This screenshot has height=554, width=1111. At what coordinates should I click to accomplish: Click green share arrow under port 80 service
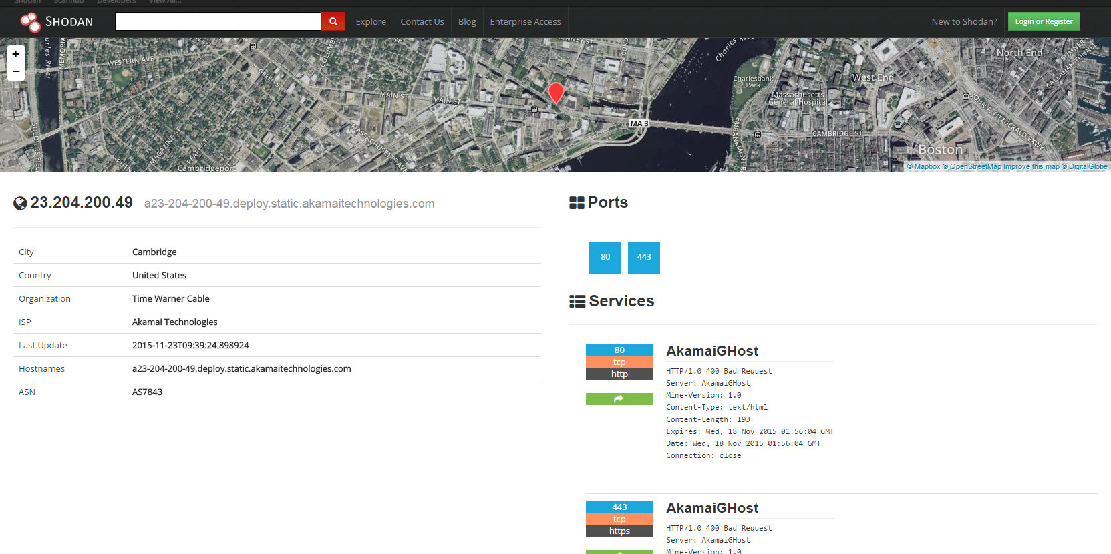click(x=619, y=399)
